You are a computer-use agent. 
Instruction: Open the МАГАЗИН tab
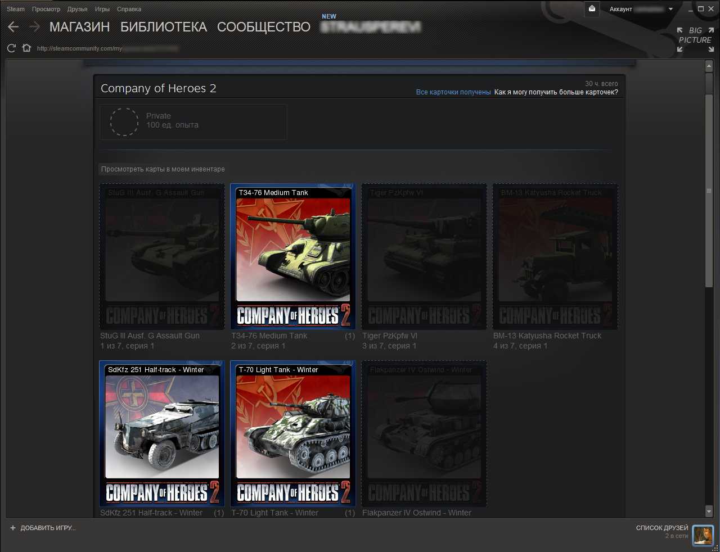point(79,27)
